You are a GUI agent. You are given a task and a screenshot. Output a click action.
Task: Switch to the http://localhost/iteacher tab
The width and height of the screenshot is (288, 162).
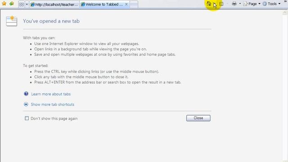[x=54, y=4]
